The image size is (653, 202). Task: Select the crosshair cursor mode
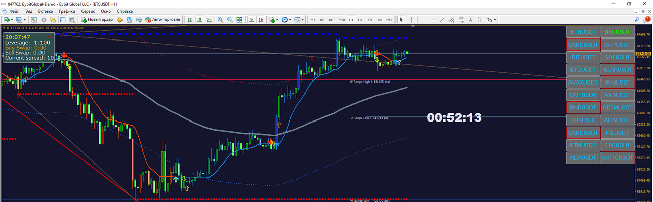pyautogui.click(x=411, y=20)
